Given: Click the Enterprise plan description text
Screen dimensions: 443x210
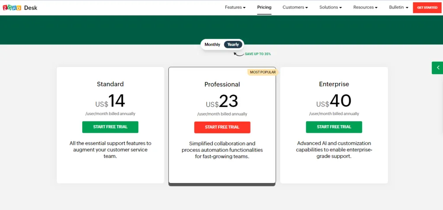Looking at the screenshot, I should (334, 150).
